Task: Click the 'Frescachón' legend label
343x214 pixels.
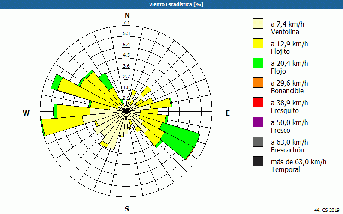Action: point(287,150)
